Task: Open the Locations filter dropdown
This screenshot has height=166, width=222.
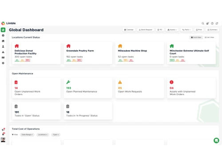Action: click(x=43, y=135)
